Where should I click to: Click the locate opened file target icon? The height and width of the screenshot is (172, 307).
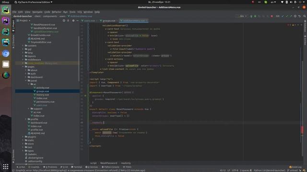[64, 21]
